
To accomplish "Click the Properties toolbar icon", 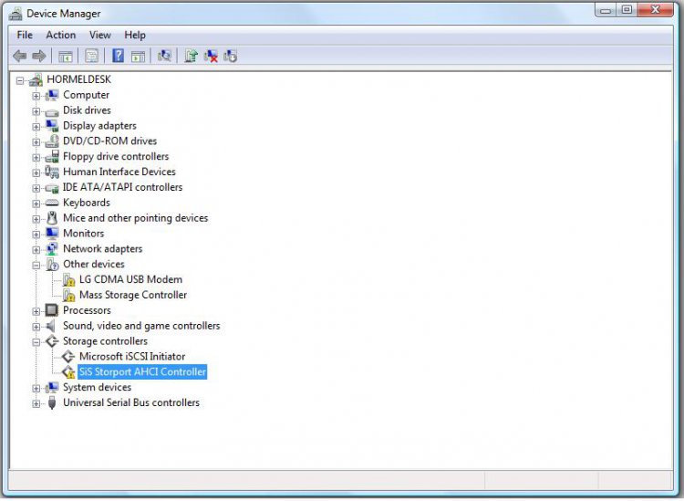I will click(x=92, y=56).
